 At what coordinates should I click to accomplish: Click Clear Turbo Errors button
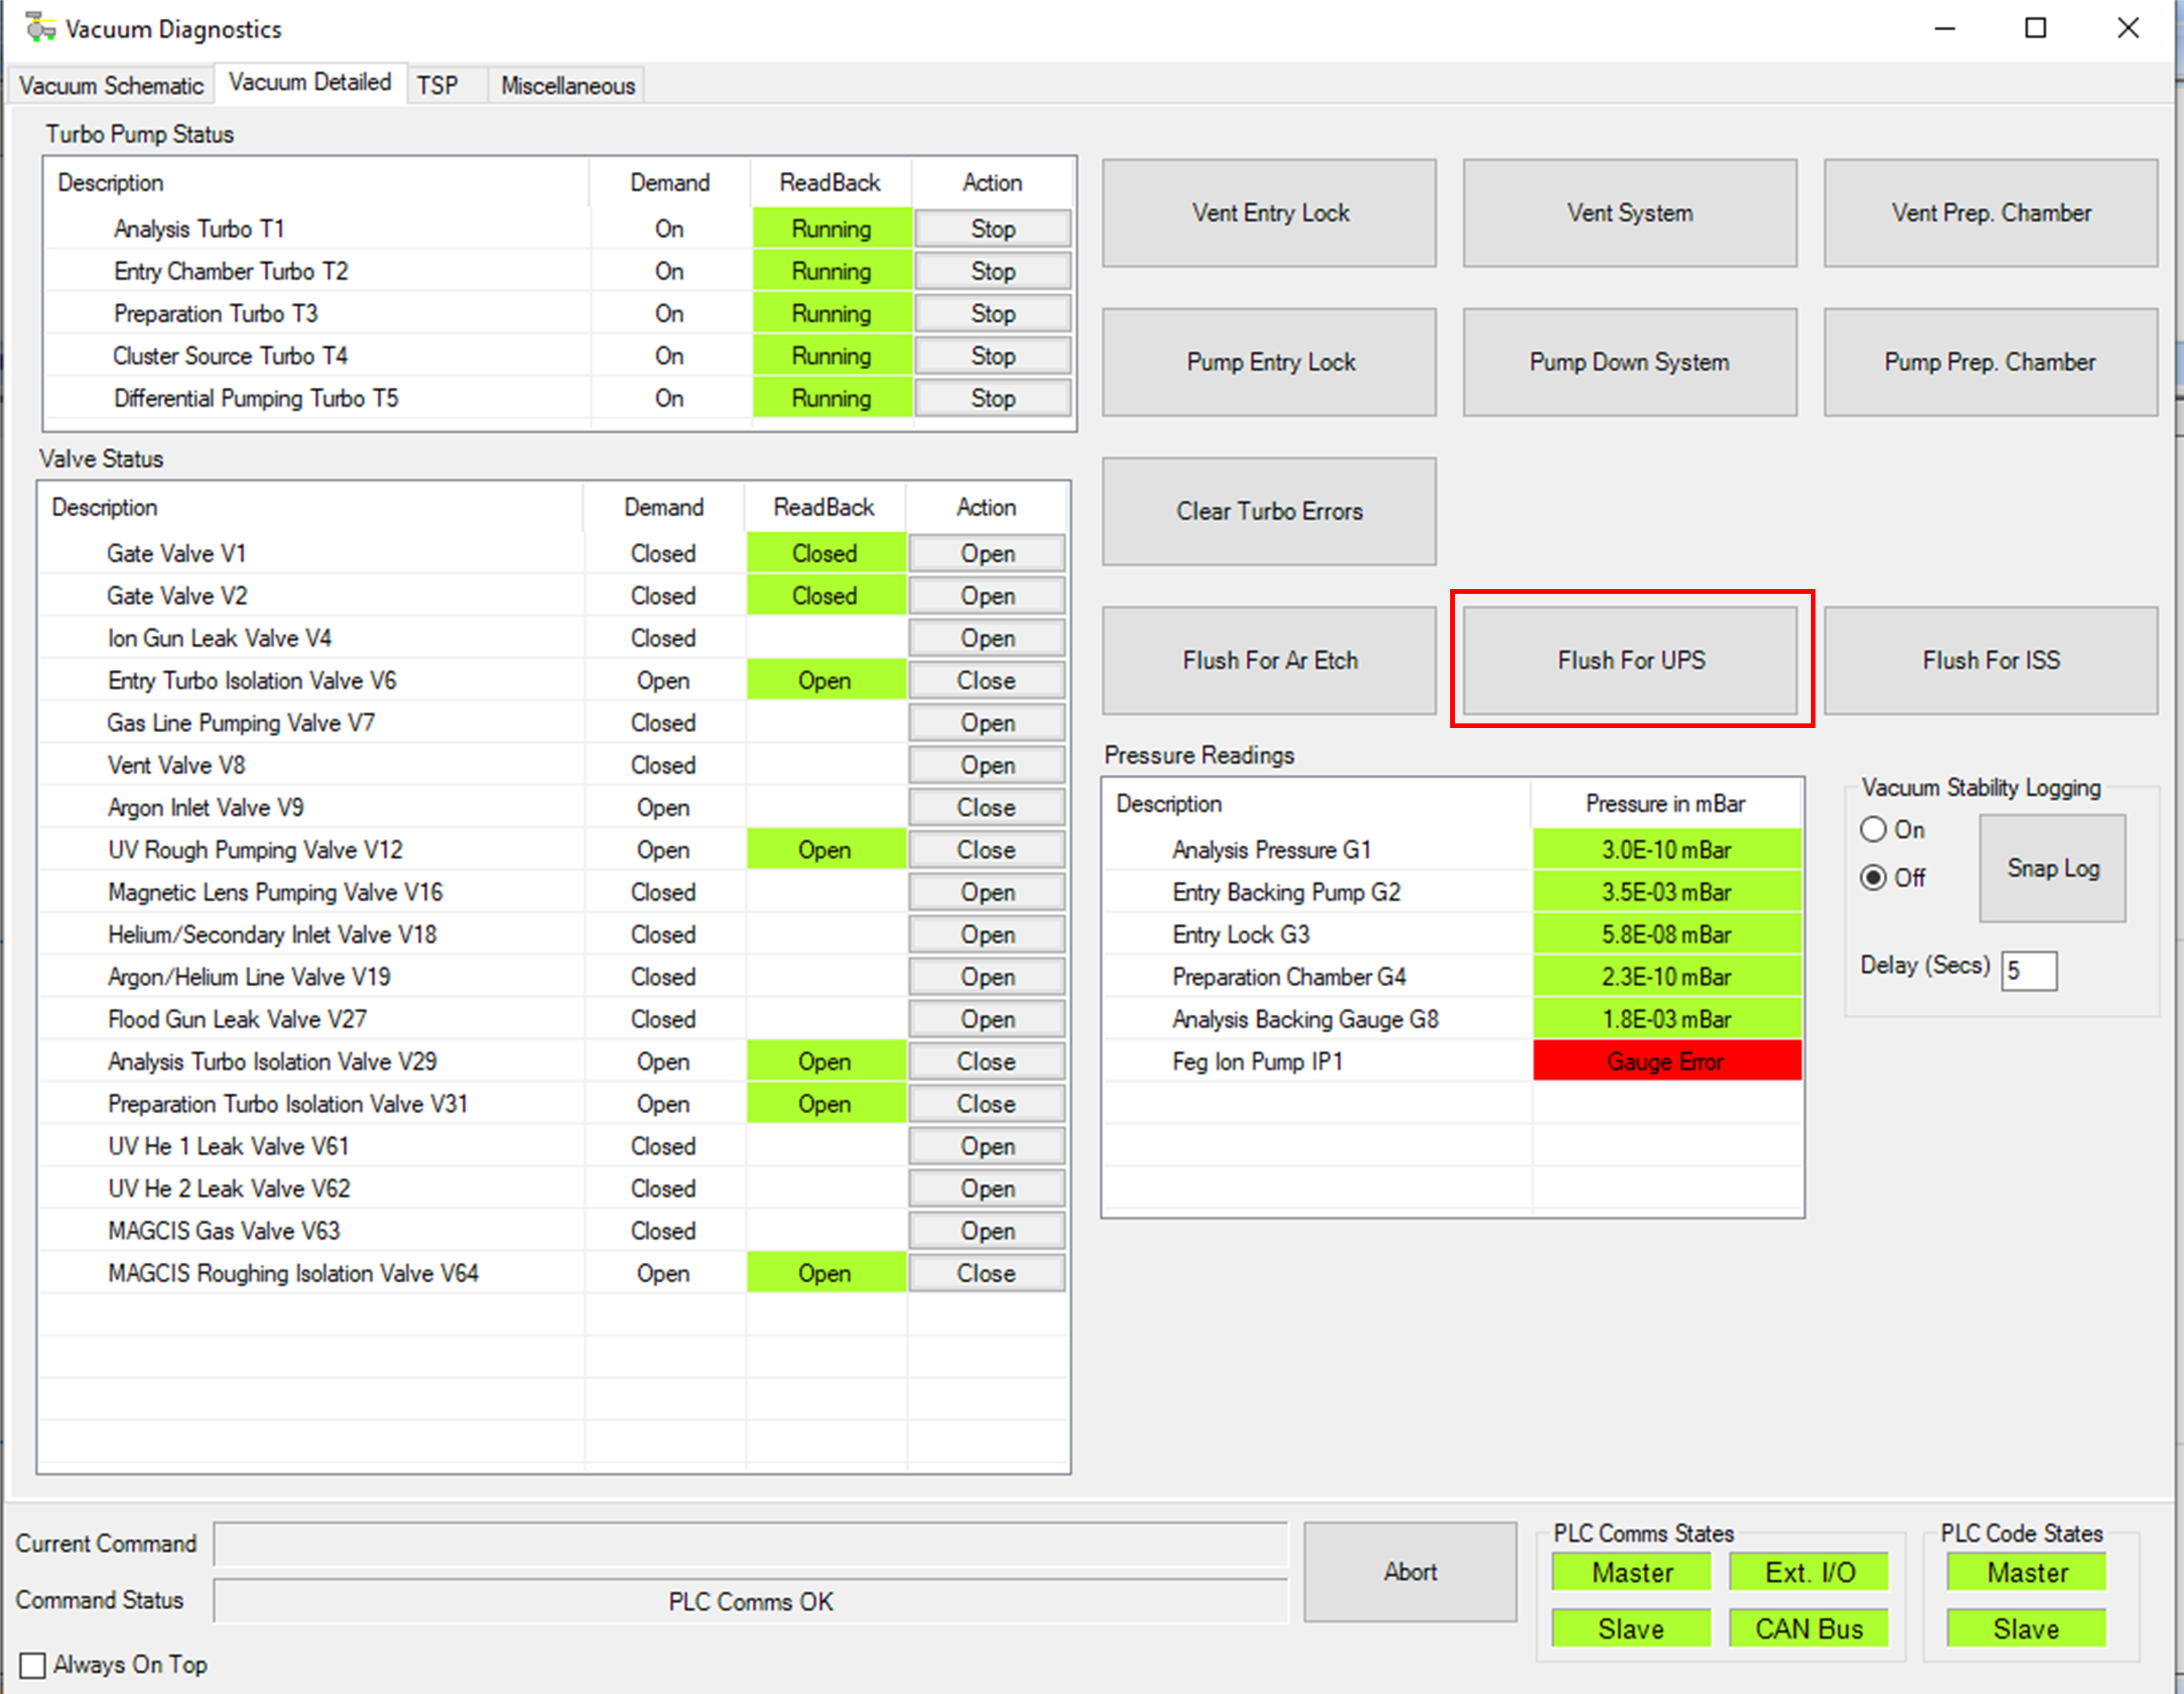click(x=1269, y=511)
